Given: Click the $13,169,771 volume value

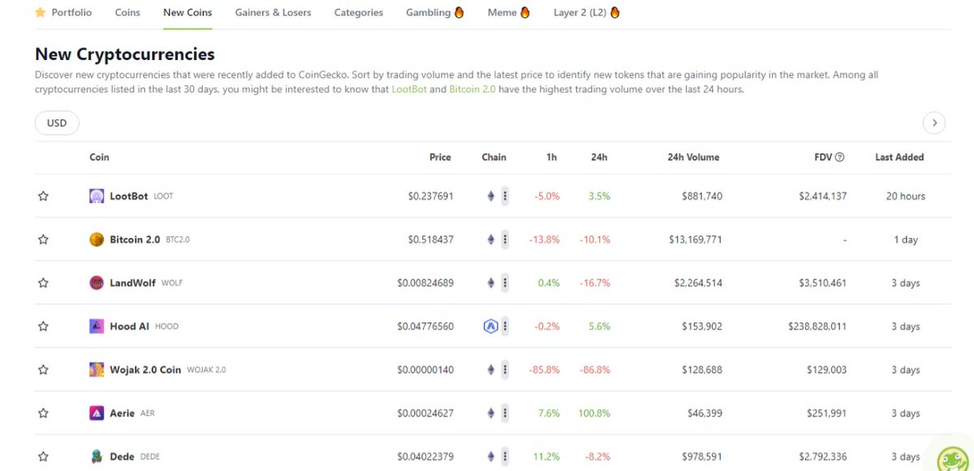Looking at the screenshot, I should click(x=696, y=240).
